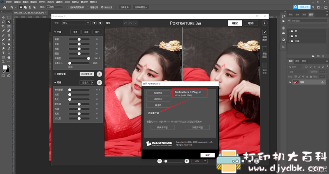The height and width of the screenshot is (174, 329).
Task: Select the Rectangular Marquee tool
Action: click(9, 17)
